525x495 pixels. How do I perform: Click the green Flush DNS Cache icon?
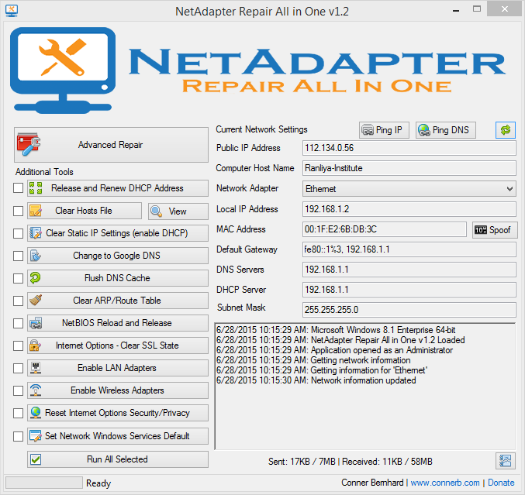point(36,278)
